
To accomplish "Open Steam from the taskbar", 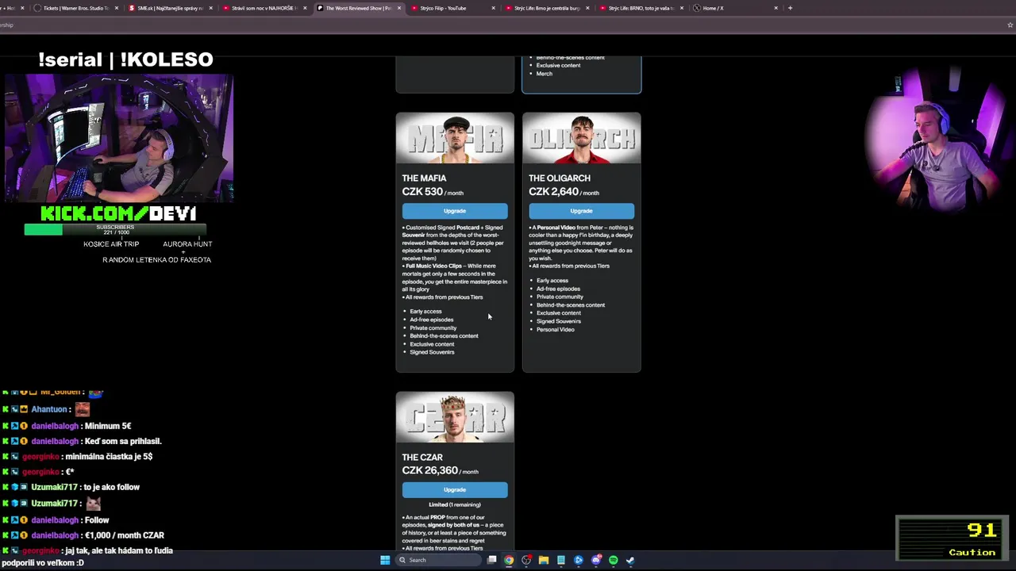I will [630, 560].
